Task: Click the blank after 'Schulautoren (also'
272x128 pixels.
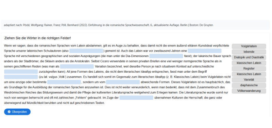Action: (86, 51)
